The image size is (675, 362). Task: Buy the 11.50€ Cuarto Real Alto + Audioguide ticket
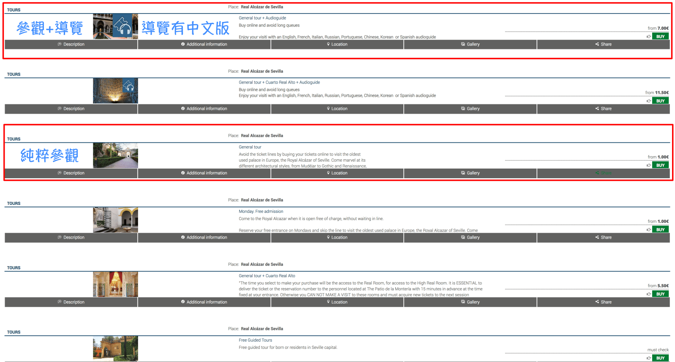click(x=661, y=101)
